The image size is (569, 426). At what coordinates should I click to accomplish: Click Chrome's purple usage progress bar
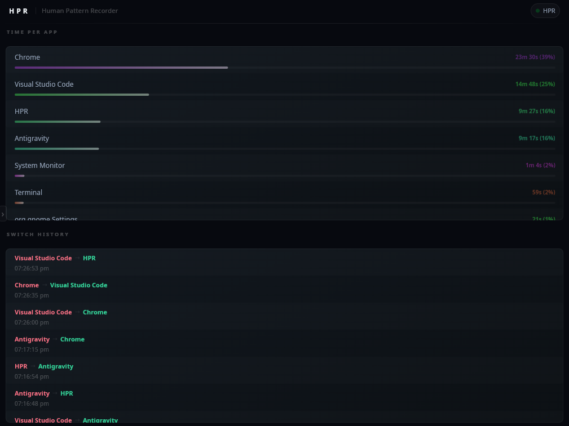pyautogui.click(x=121, y=68)
